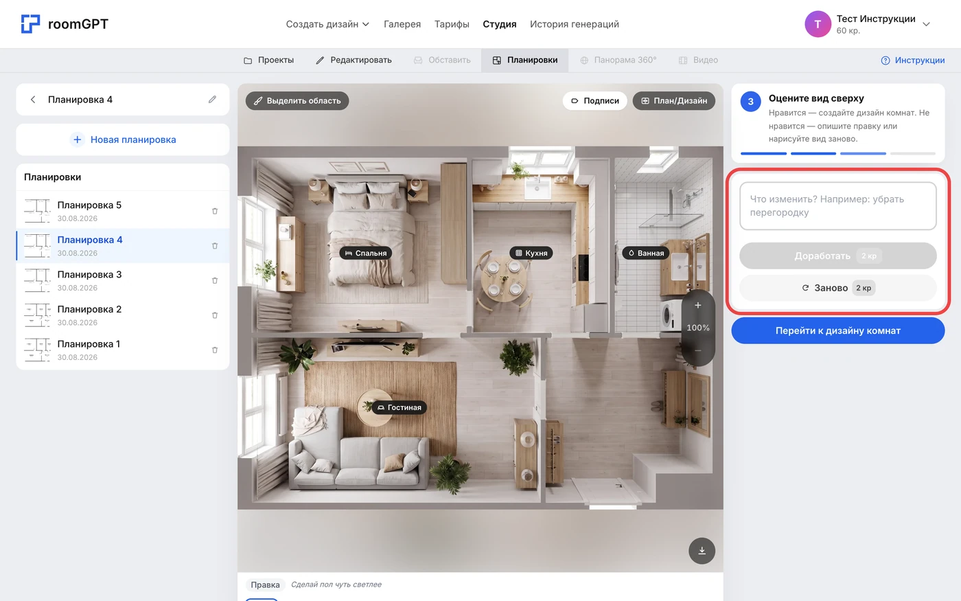Open the Галерея menu item
Viewport: 961px width, 601px height.
[x=402, y=24]
